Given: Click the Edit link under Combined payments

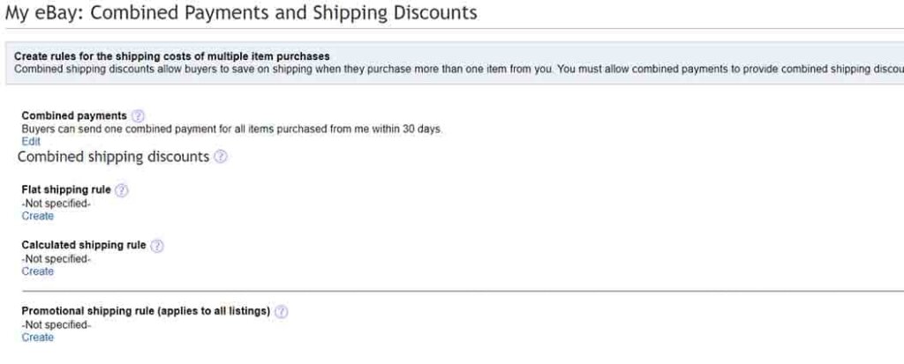Looking at the screenshot, I should (31, 141).
